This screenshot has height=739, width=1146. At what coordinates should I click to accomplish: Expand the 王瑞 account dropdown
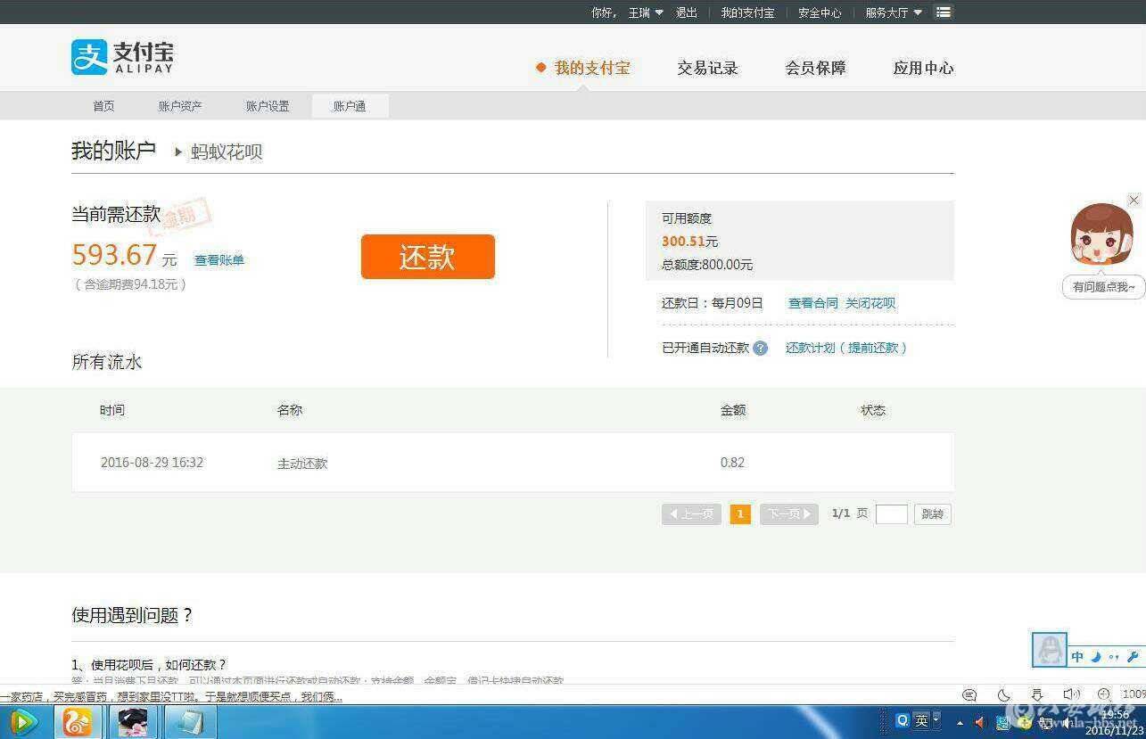[646, 12]
